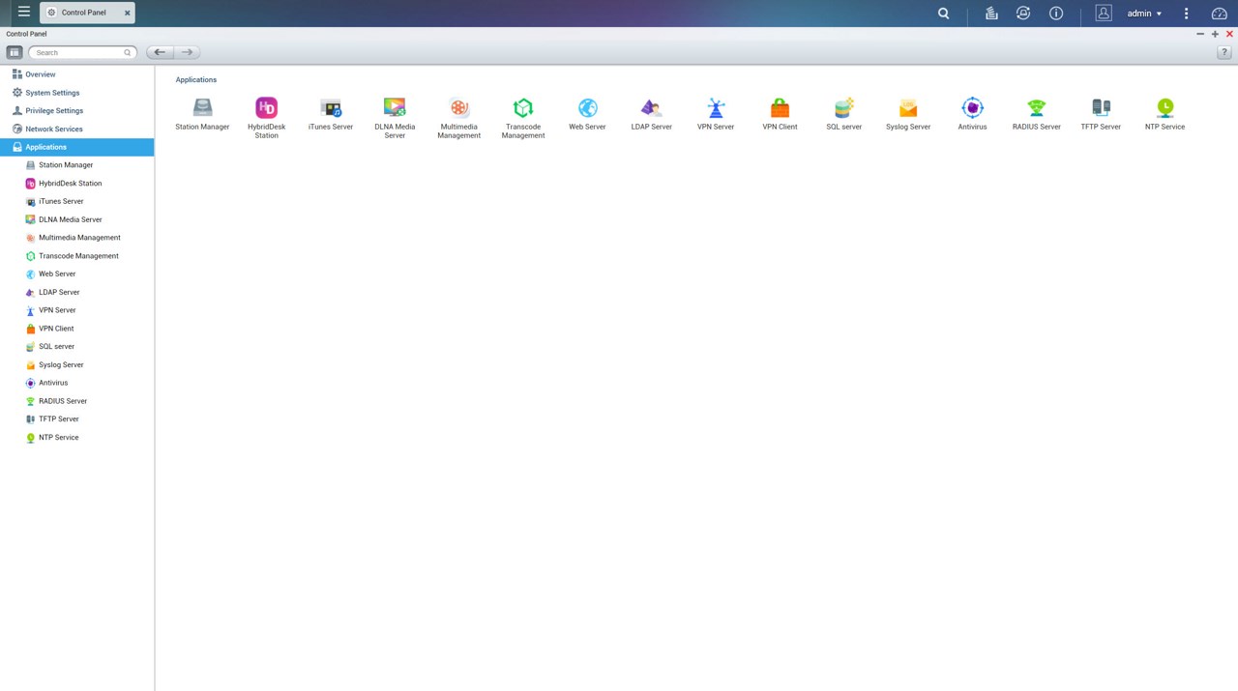The width and height of the screenshot is (1238, 691).
Task: Select DLNA Media Server in the sidebar
Action: pyautogui.click(x=76, y=219)
